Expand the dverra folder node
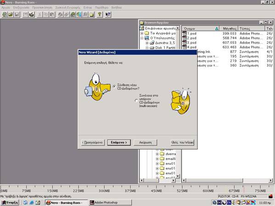 pyautogui.click(x=157, y=154)
